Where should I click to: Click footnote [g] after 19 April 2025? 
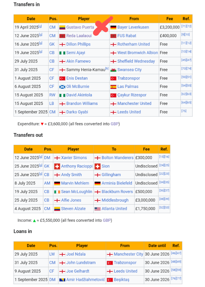tap(40, 26)
